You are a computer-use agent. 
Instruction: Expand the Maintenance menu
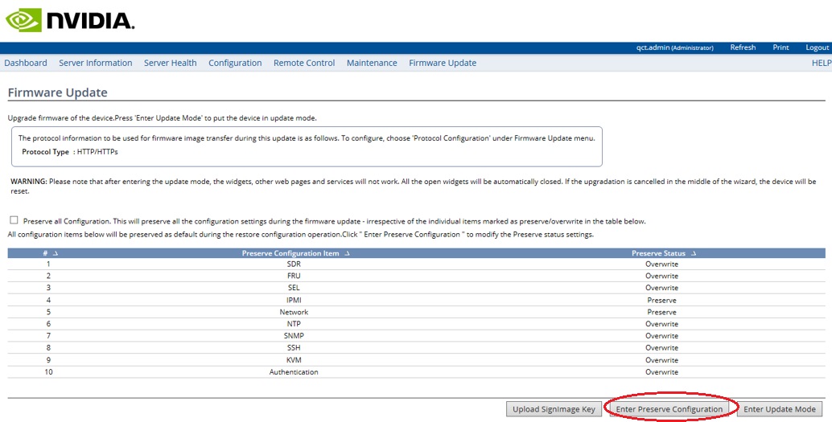pyautogui.click(x=372, y=63)
